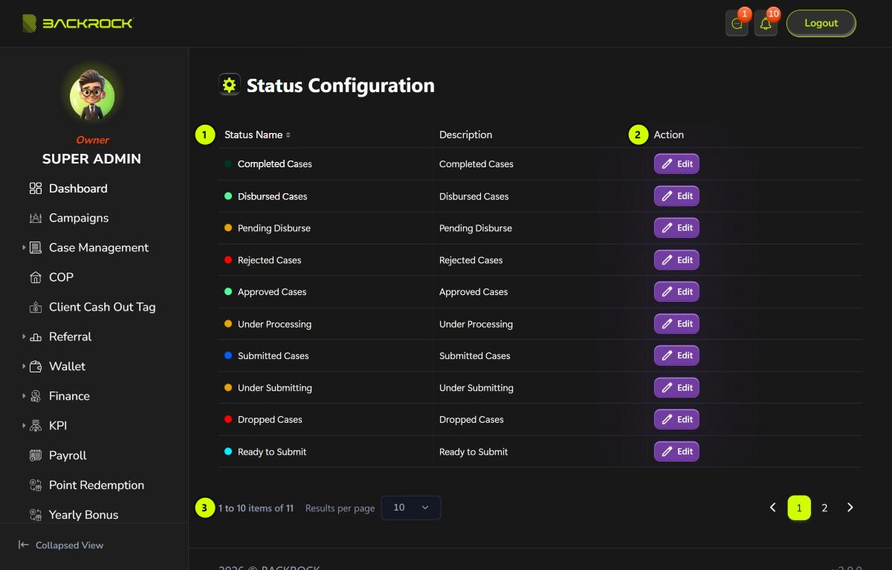The height and width of the screenshot is (570, 892).
Task: Click the Case Management icon in sidebar
Action: pos(36,248)
